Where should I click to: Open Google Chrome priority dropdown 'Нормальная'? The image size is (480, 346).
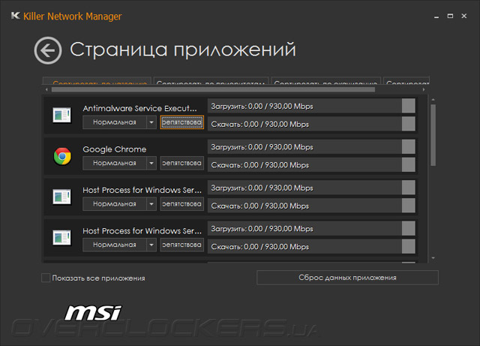[119, 163]
